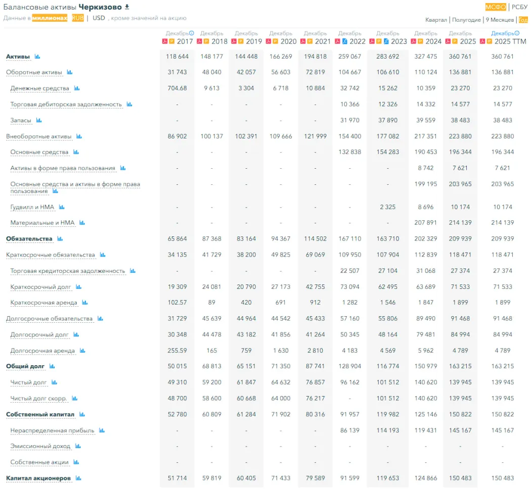Open the blue document icon for 2022

(x=345, y=41)
